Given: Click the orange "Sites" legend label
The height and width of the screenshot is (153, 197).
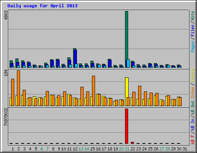Looking at the screenshot, I should click(193, 93).
